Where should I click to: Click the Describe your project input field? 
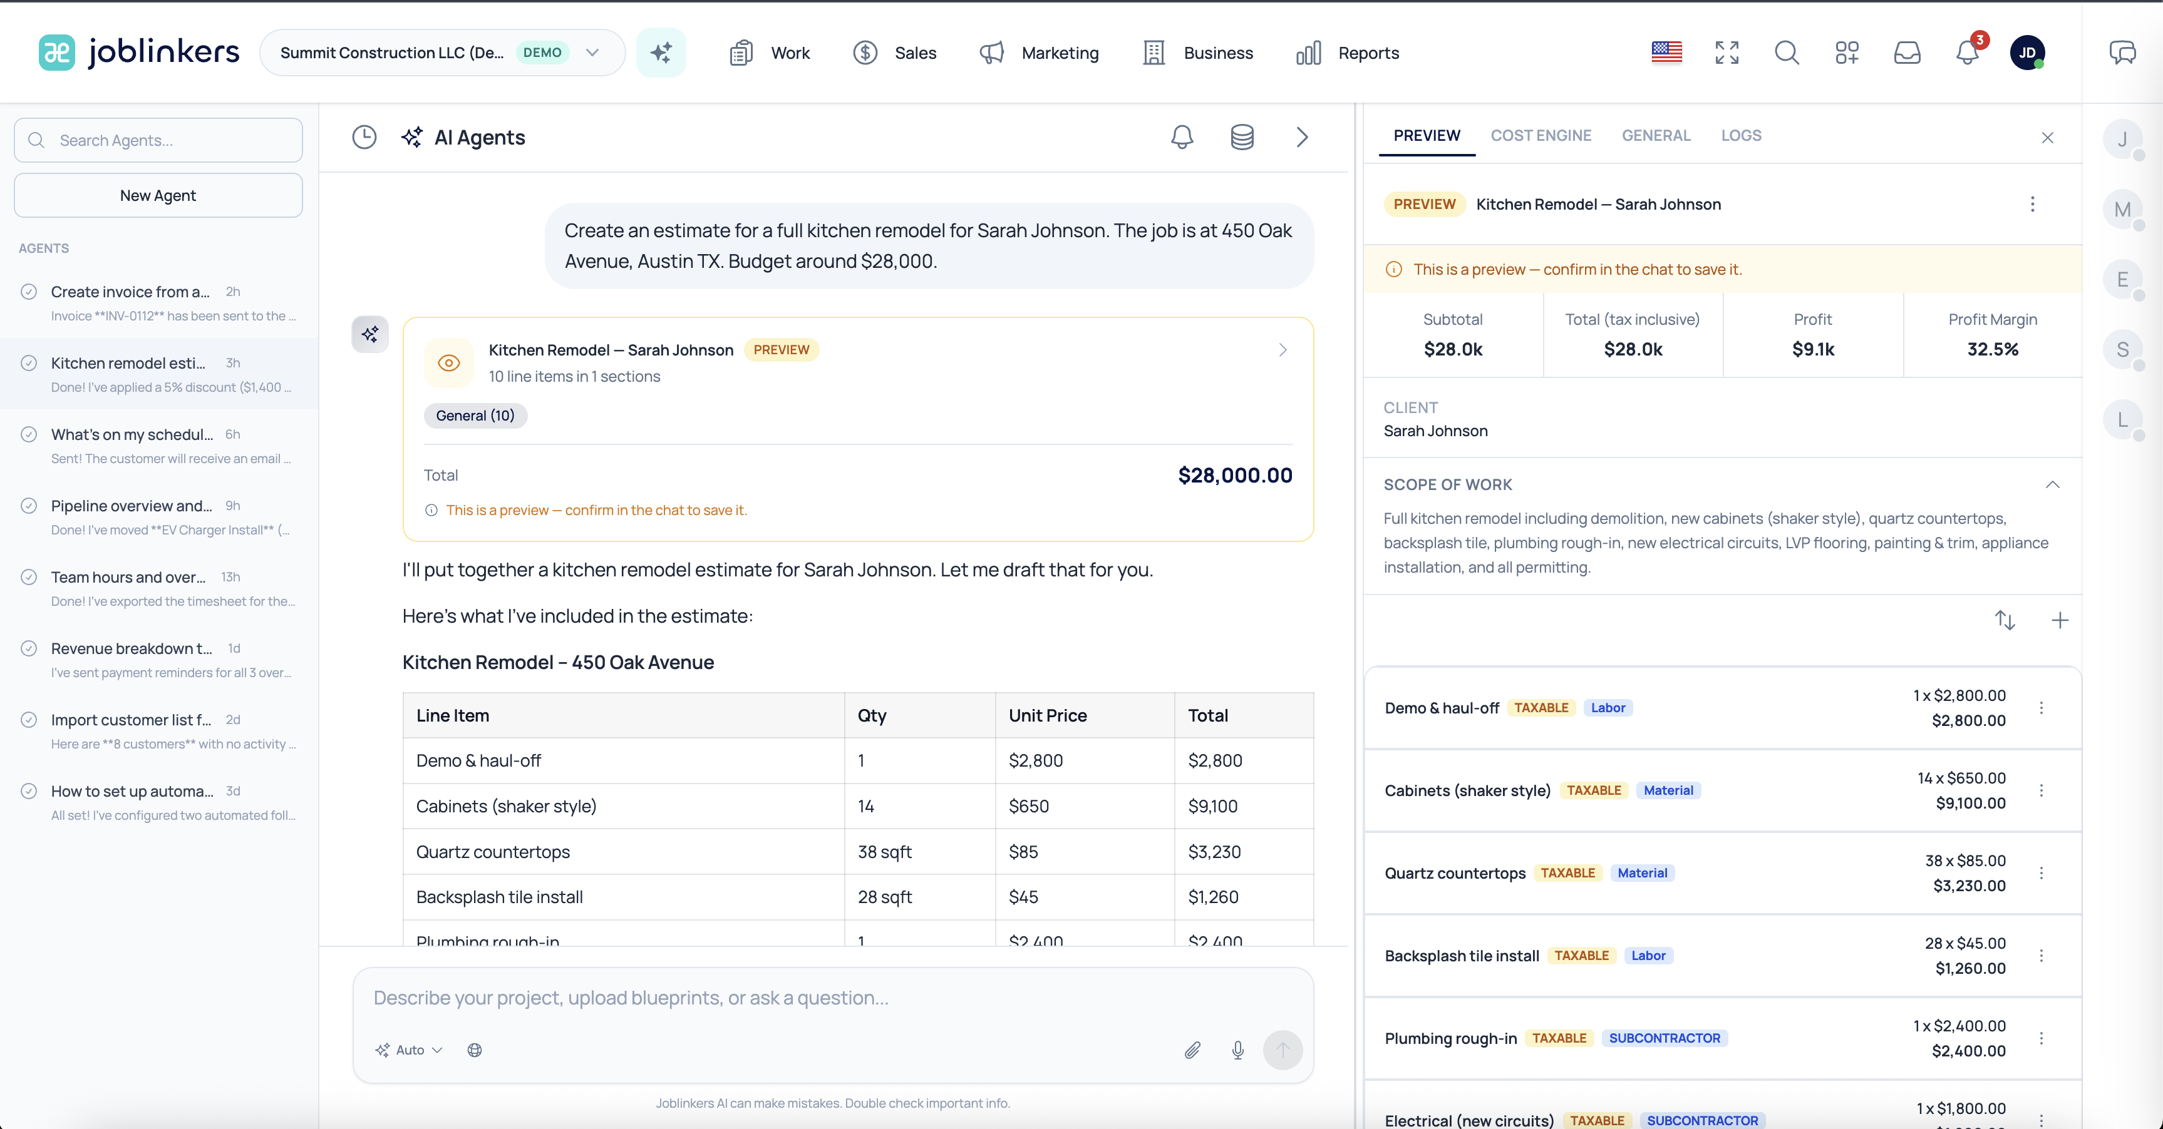click(x=756, y=997)
